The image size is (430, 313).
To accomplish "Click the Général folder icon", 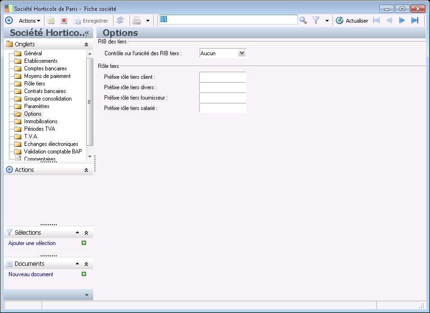I will coord(18,53).
